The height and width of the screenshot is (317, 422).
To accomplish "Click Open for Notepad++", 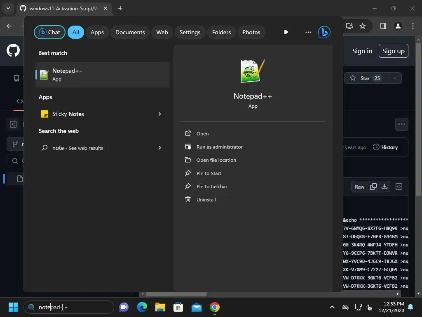I will tap(202, 134).
